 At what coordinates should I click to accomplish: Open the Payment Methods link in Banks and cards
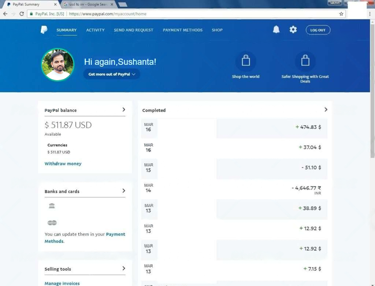coord(85,238)
